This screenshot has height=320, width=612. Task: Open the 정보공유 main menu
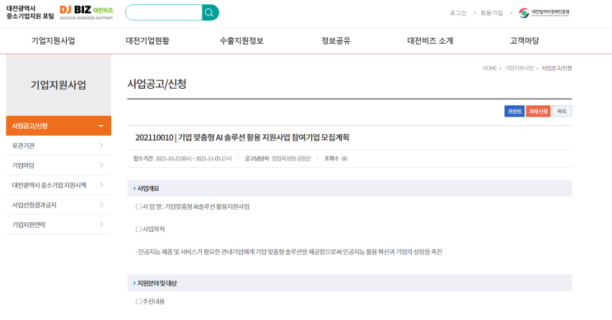(x=336, y=40)
